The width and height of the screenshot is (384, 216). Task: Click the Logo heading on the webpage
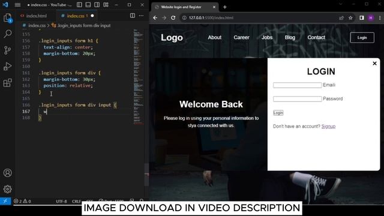pos(172,38)
